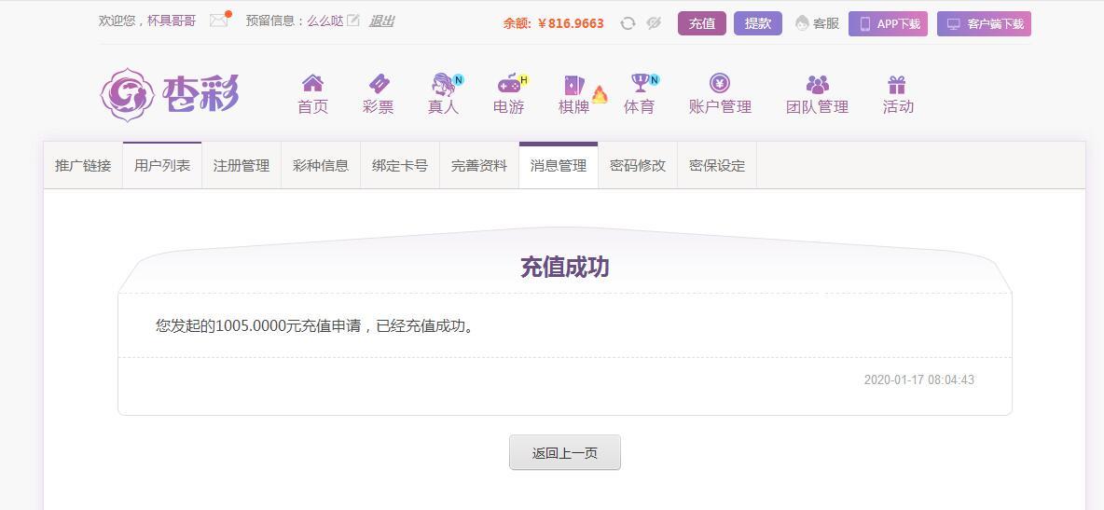This screenshot has height=510, width=1104.
Task: Click 客户端下载 button
Action: coord(984,23)
